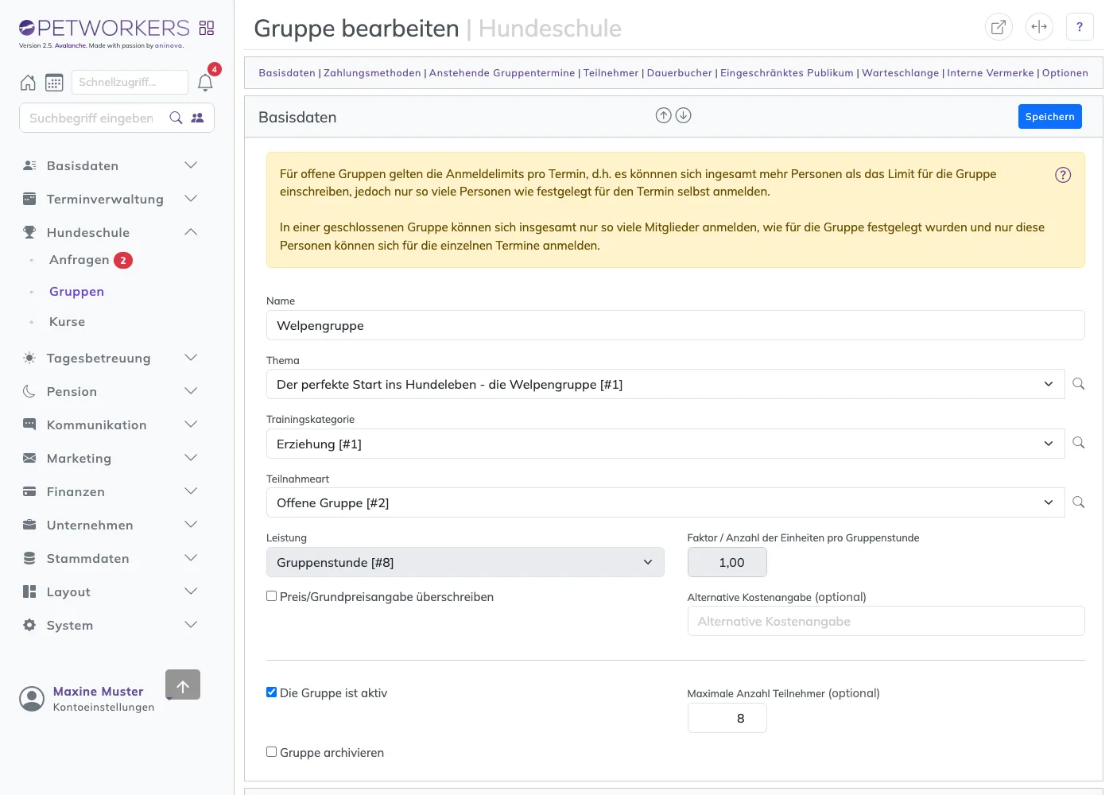Click the Name field containing Welpengruppe

(x=675, y=325)
